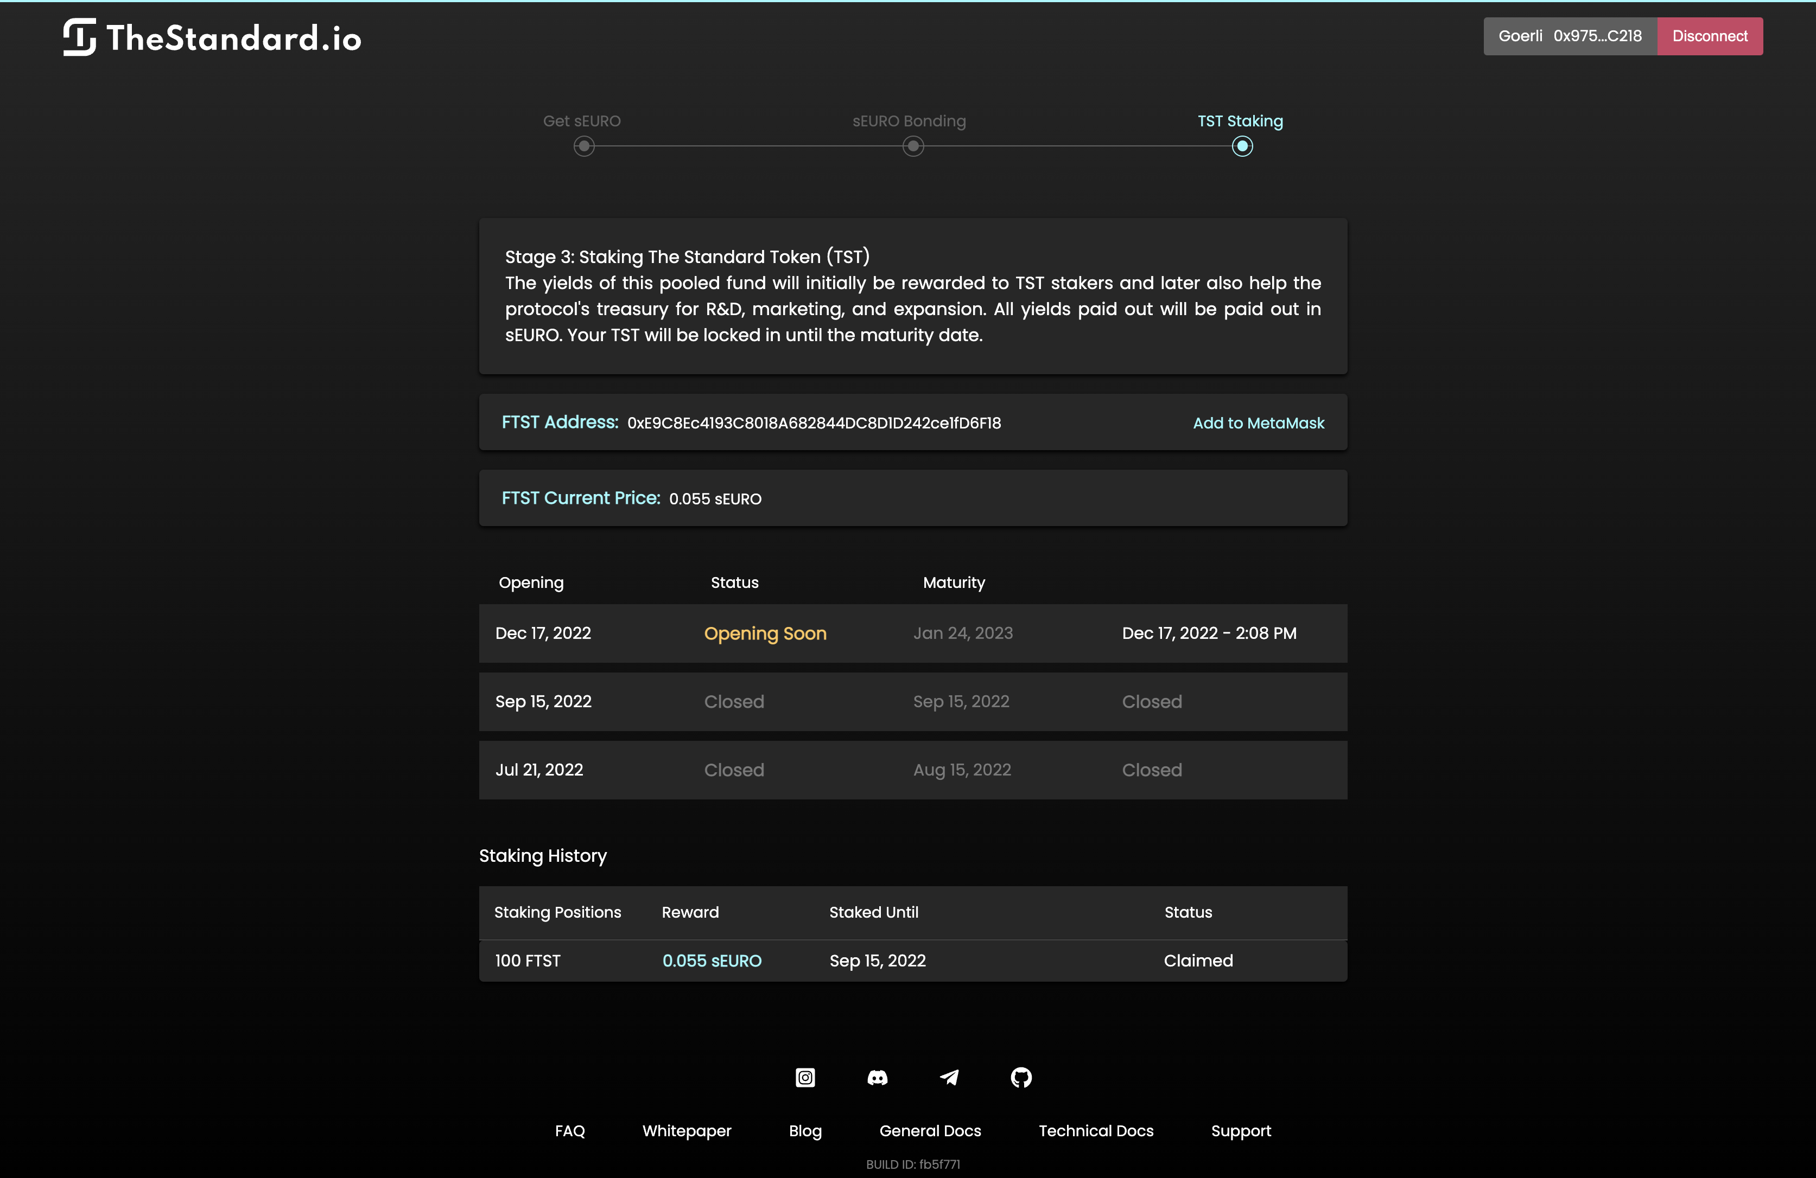Open the Instagram social icon
The image size is (1816, 1178).
tap(805, 1077)
